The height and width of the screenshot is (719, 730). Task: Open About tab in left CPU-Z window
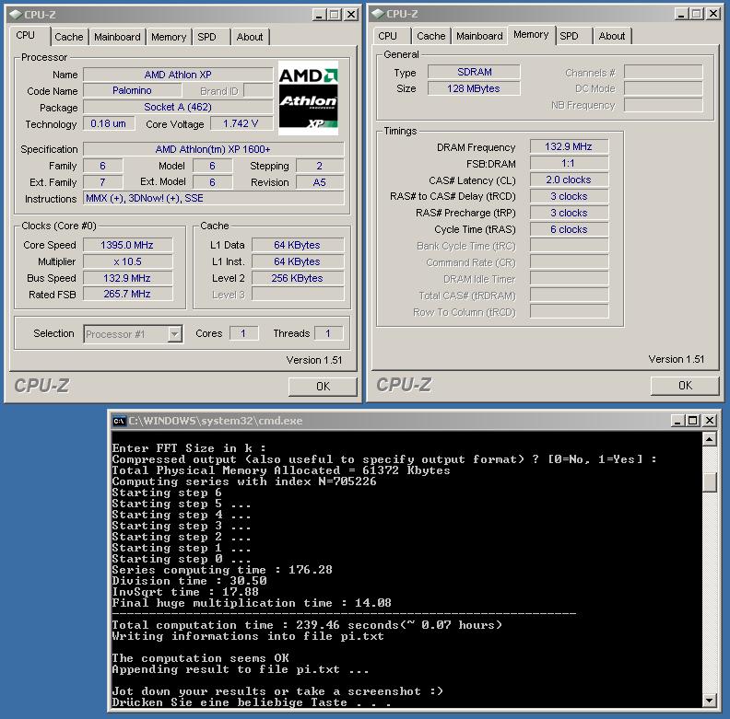250,37
